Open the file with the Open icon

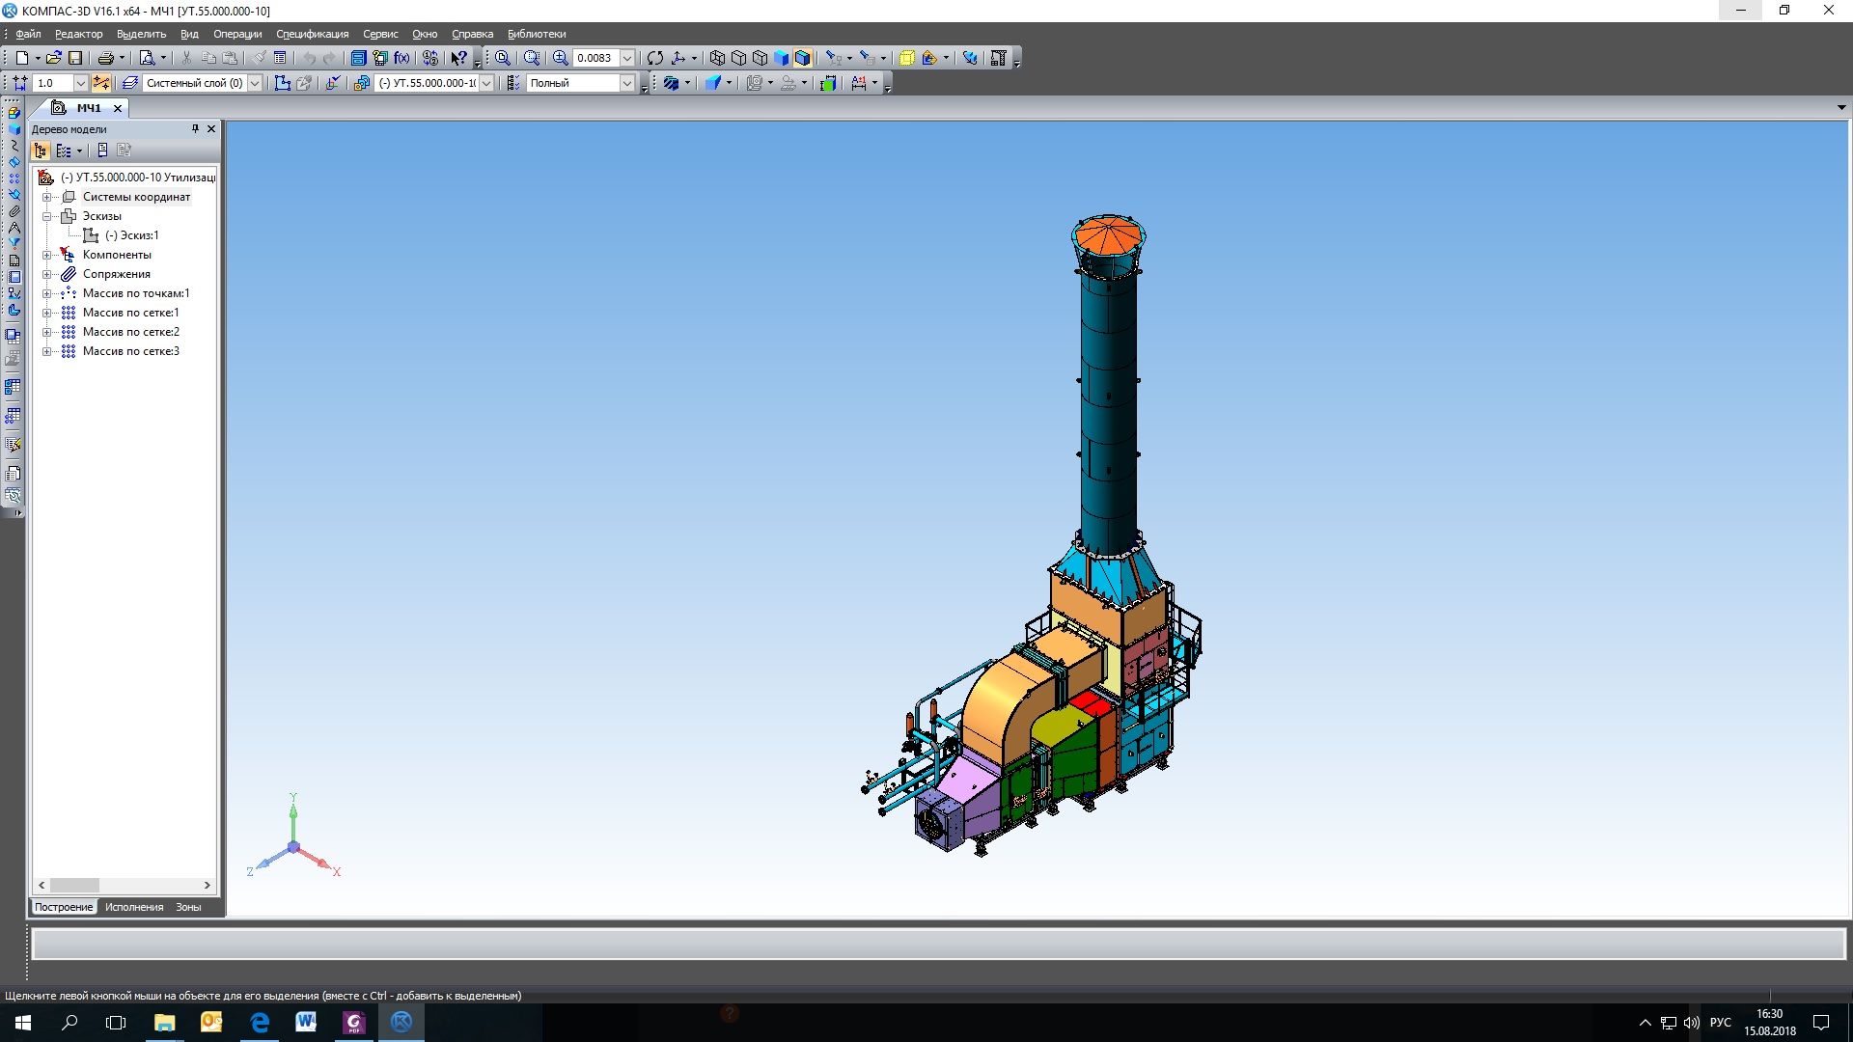(x=53, y=58)
